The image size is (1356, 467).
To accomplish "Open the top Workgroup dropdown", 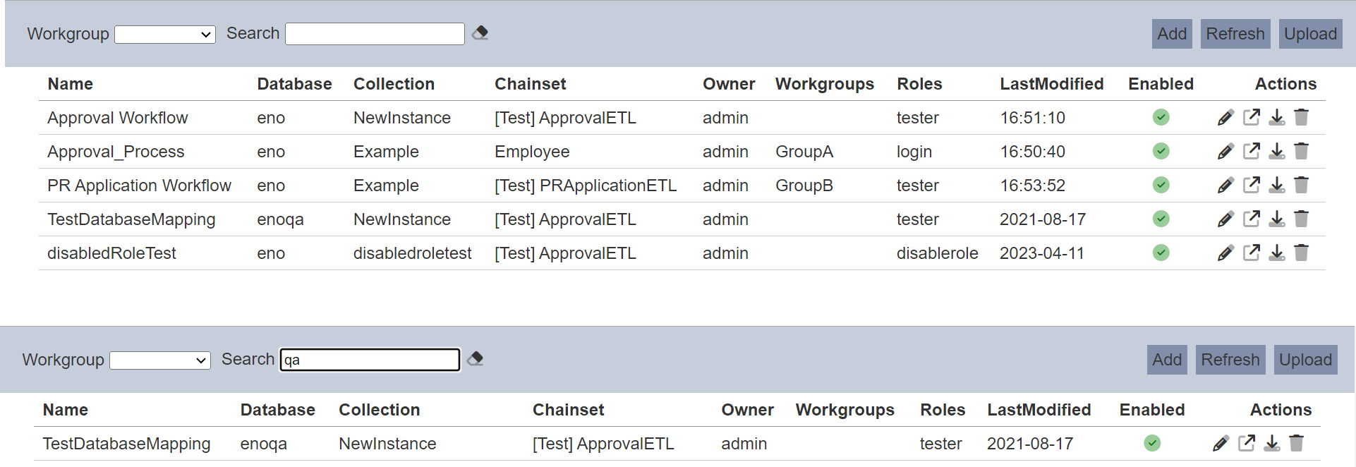I will [x=165, y=34].
